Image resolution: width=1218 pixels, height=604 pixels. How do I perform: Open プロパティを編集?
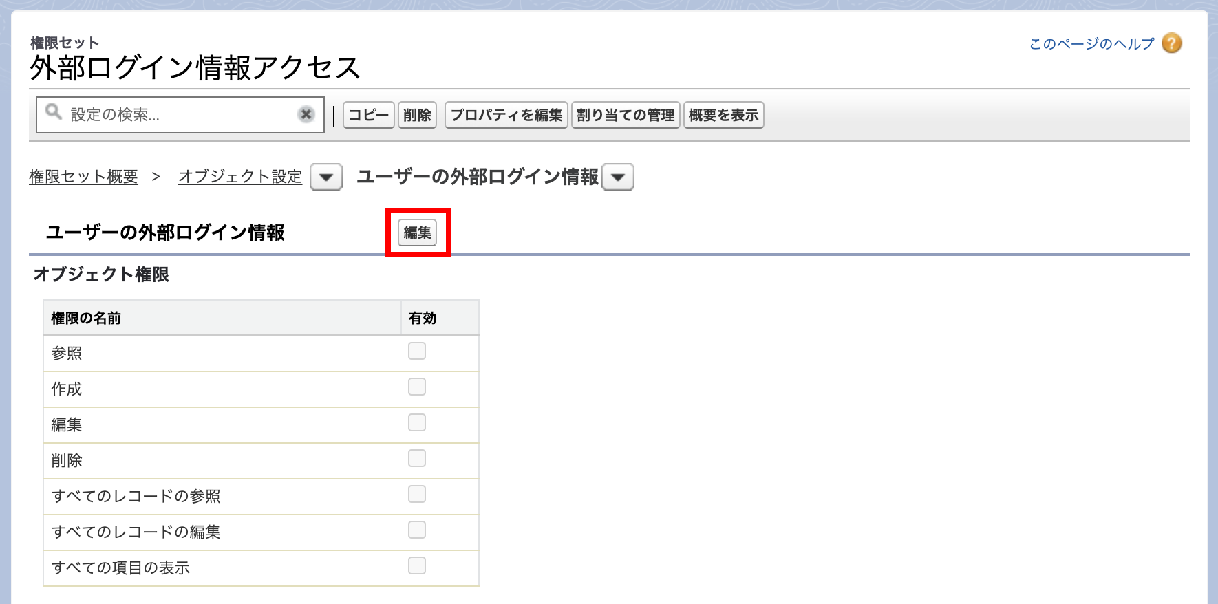click(506, 115)
